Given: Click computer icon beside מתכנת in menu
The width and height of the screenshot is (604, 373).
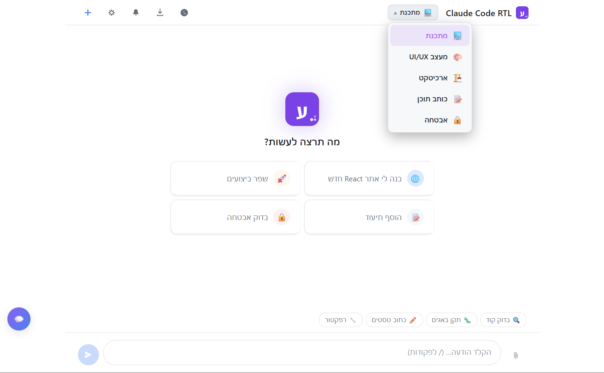Looking at the screenshot, I should tap(457, 36).
